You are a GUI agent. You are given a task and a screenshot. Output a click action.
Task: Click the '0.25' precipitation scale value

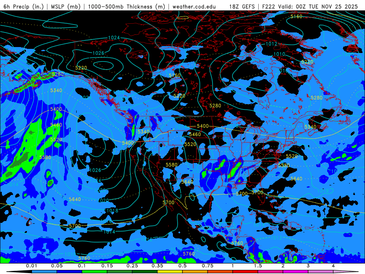pos(132,266)
